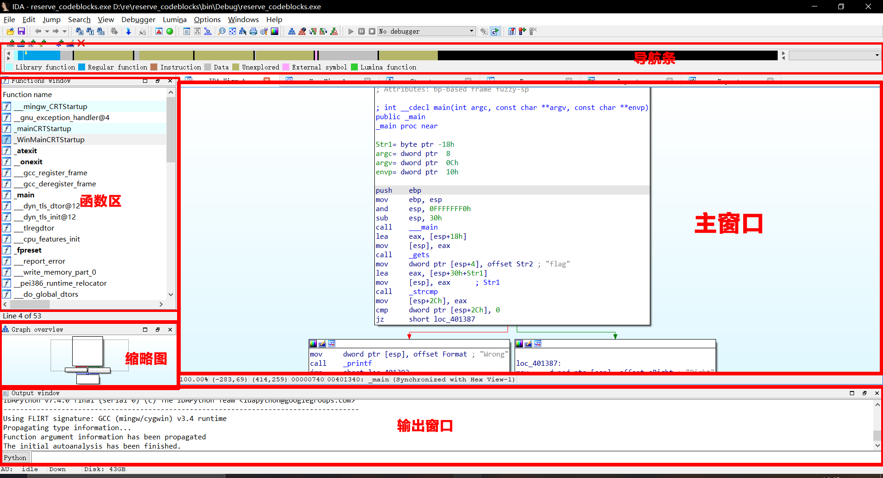Click the green tree graph icon
This screenshot has height=478, width=883.
click(x=334, y=31)
